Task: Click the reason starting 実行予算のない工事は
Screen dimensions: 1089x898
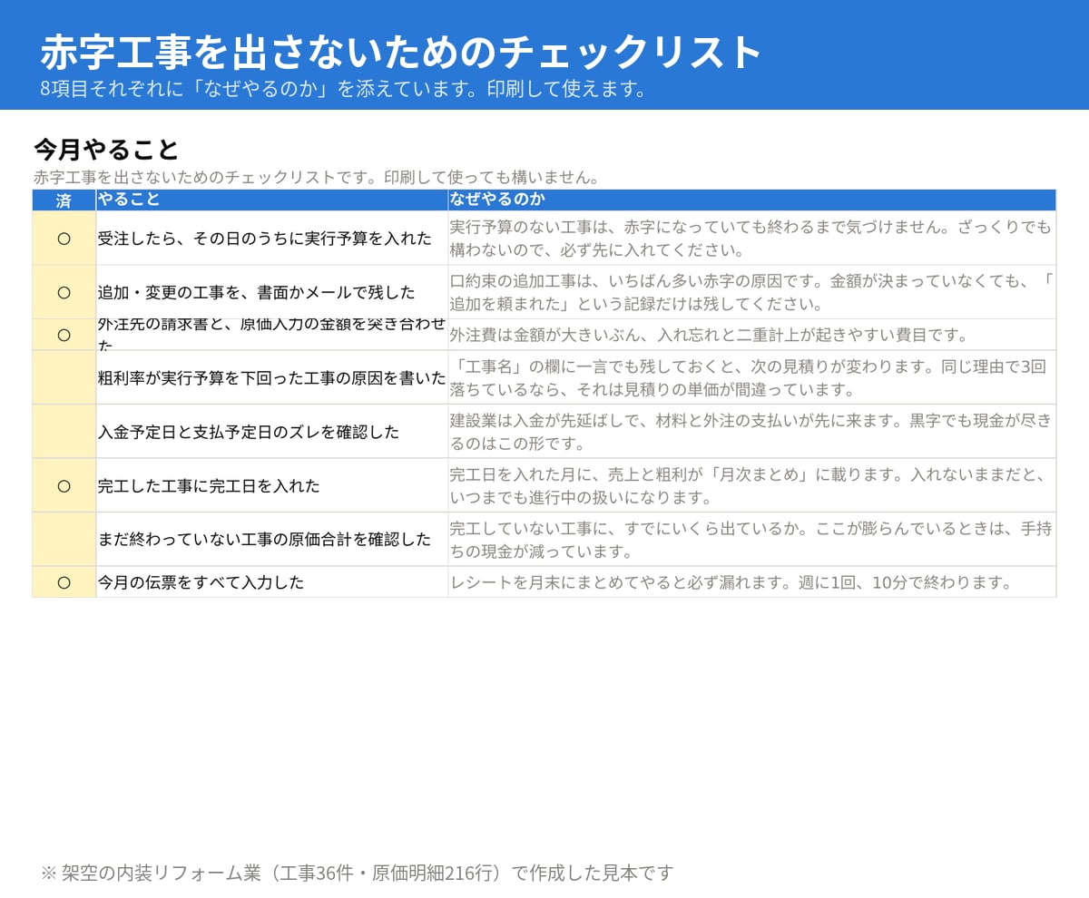Action: tap(752, 239)
